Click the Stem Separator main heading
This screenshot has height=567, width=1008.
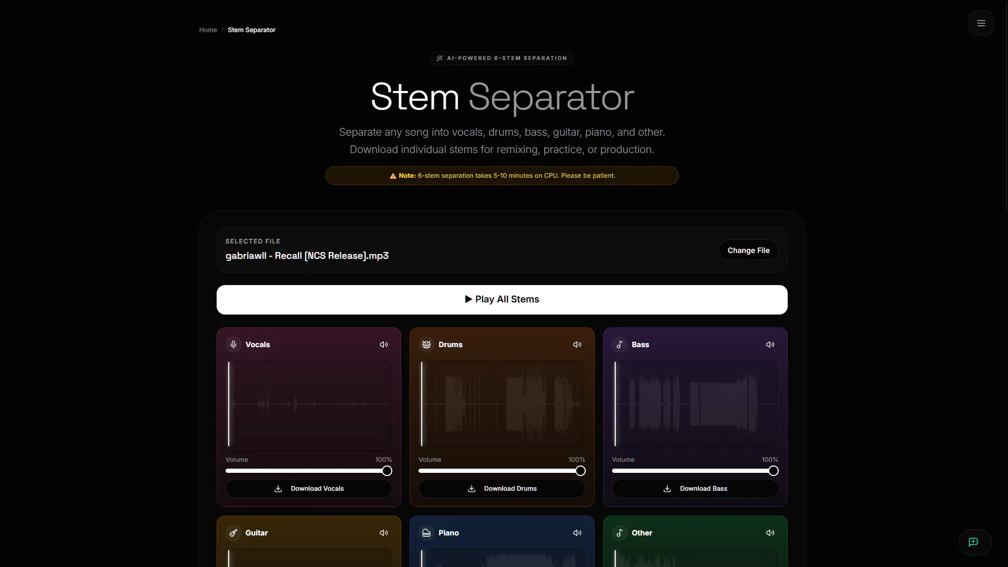pyautogui.click(x=502, y=97)
